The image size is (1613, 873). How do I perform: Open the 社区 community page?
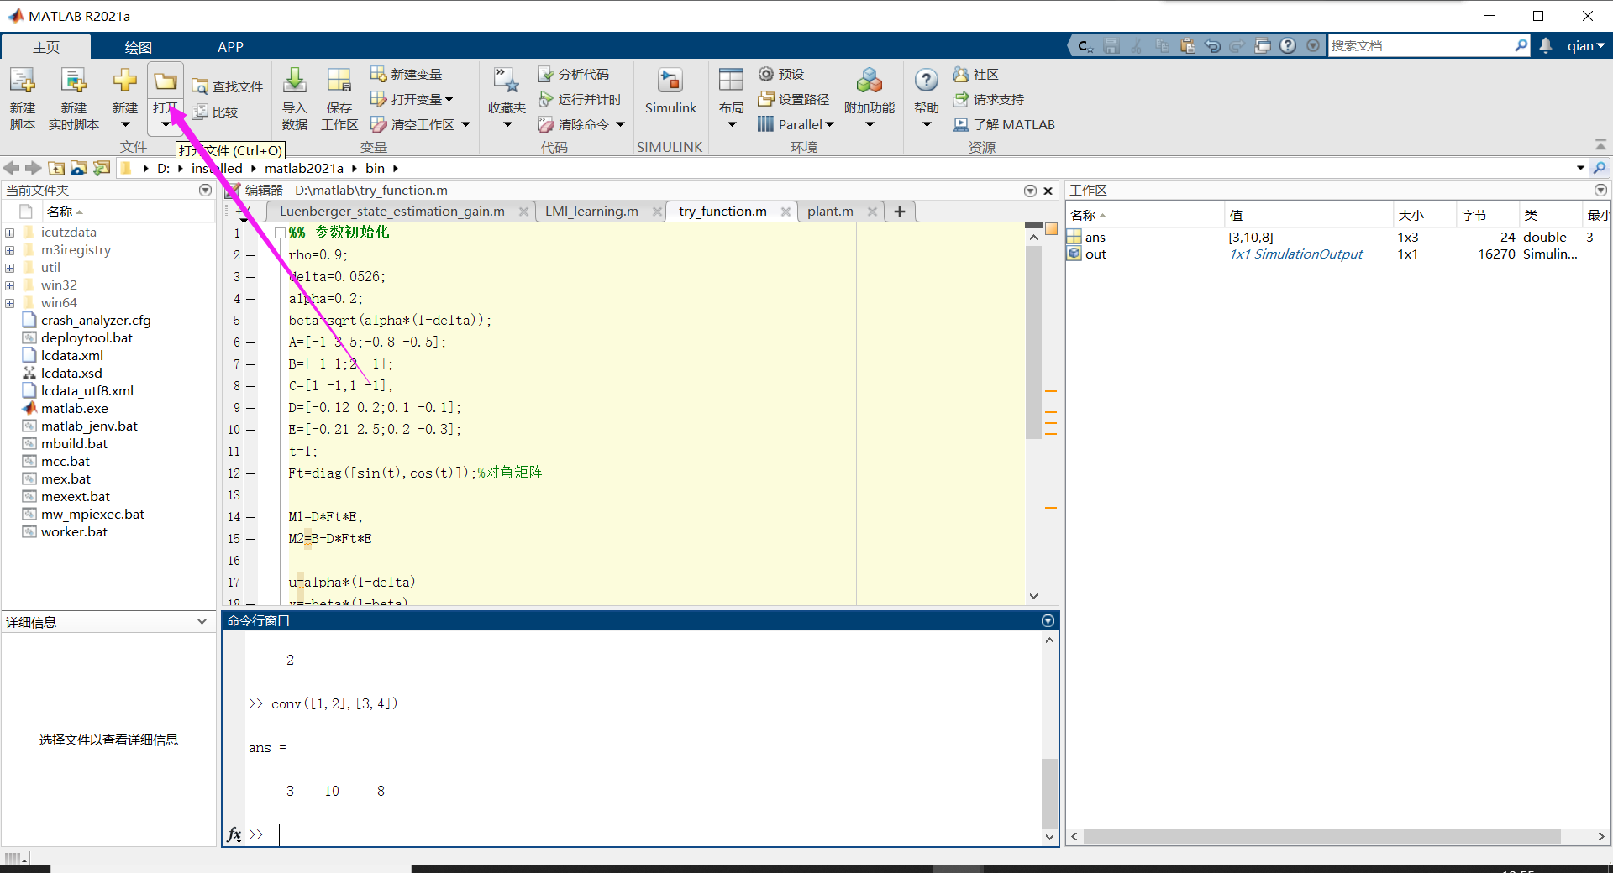tap(975, 75)
